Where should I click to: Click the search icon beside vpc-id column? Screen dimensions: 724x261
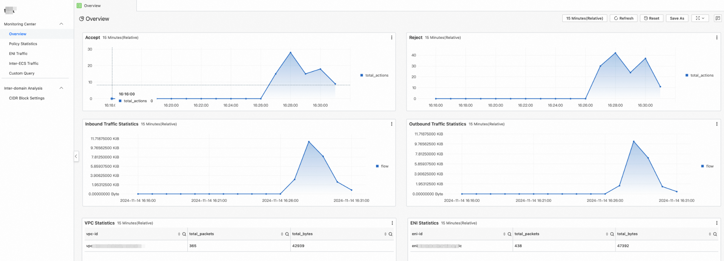tap(184, 234)
